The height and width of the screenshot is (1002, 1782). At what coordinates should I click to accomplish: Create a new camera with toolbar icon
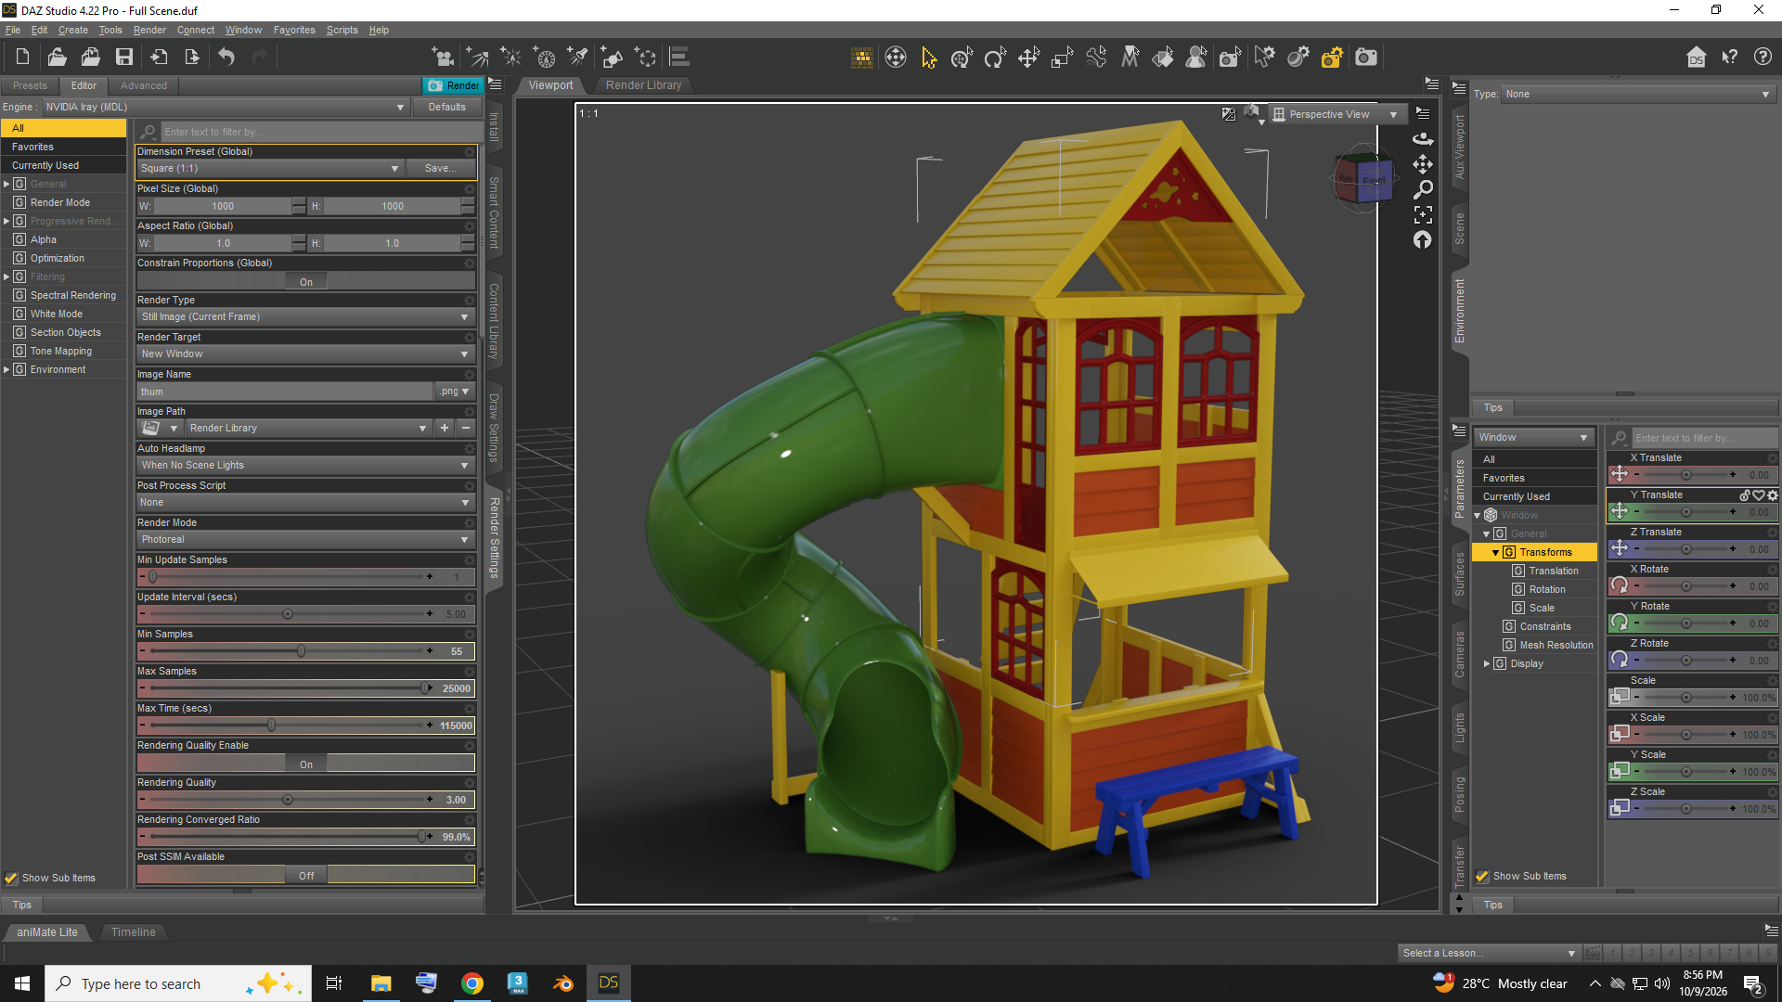coord(443,58)
